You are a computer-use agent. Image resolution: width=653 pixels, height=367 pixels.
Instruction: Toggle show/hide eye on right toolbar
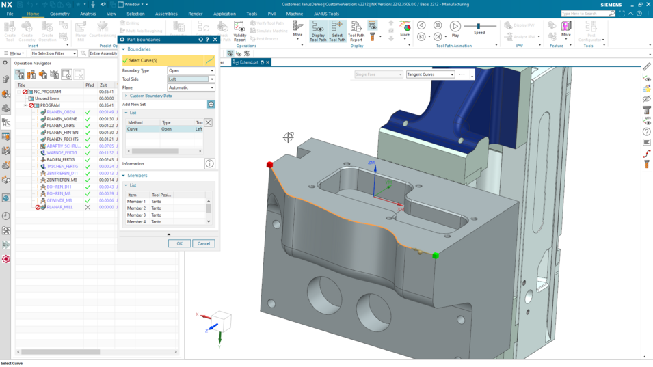[x=647, y=99]
